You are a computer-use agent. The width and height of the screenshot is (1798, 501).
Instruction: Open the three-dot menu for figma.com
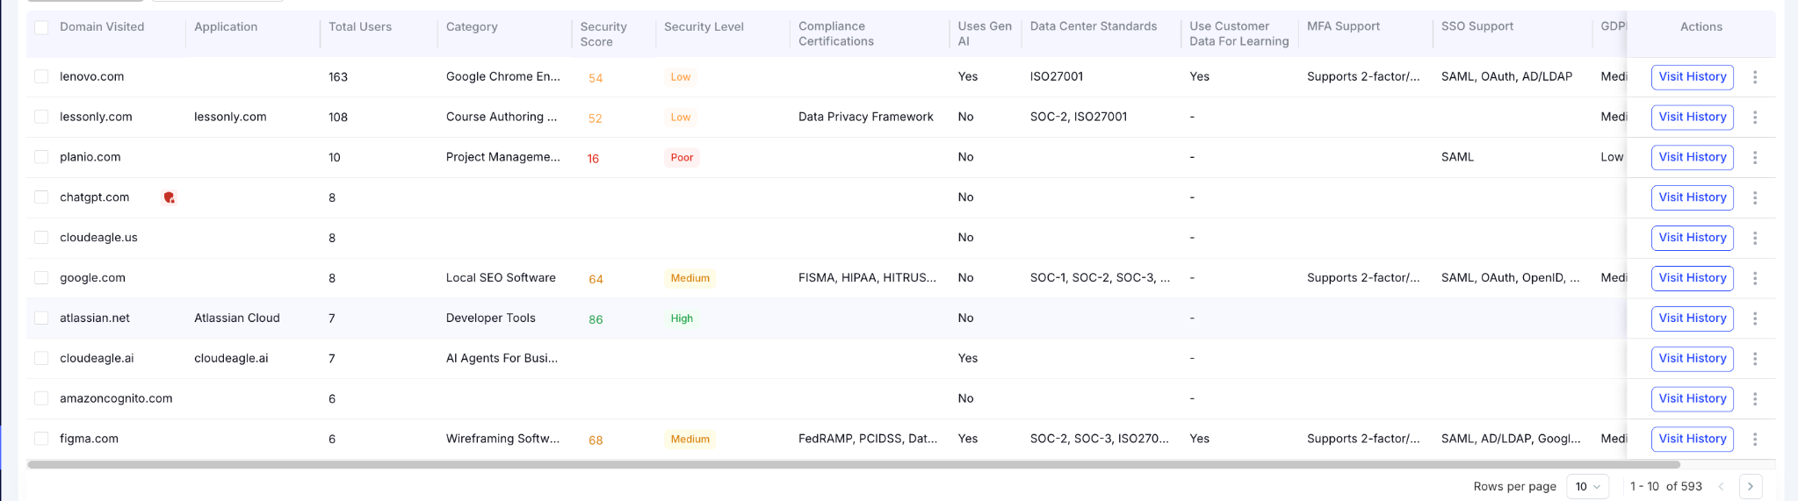(x=1755, y=440)
